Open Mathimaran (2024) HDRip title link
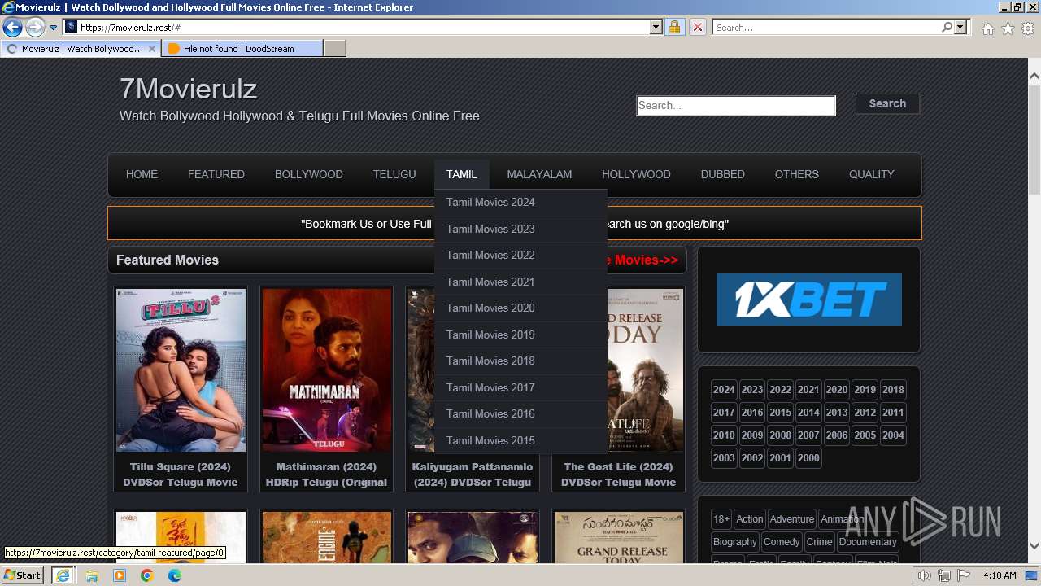The height and width of the screenshot is (586, 1041). [x=326, y=474]
